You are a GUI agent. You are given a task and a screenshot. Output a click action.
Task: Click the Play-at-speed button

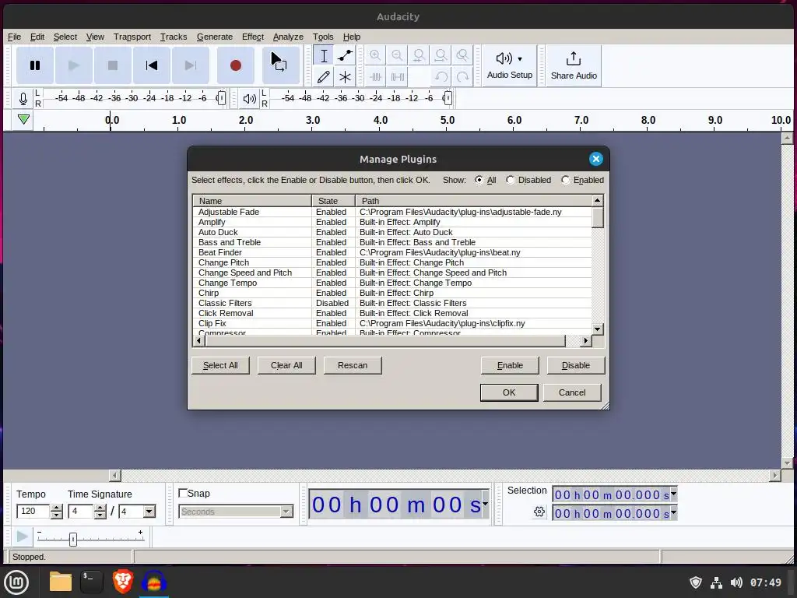(x=22, y=536)
